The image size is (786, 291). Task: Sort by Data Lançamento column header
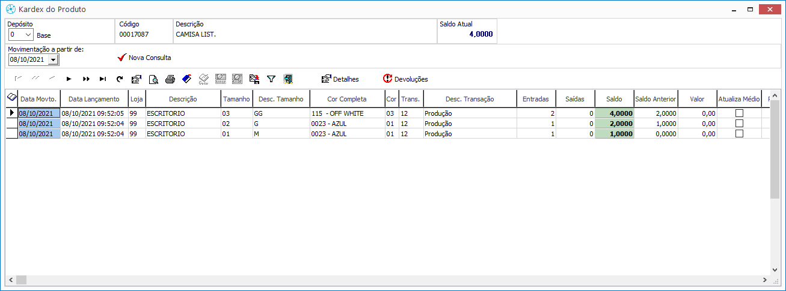click(94, 99)
